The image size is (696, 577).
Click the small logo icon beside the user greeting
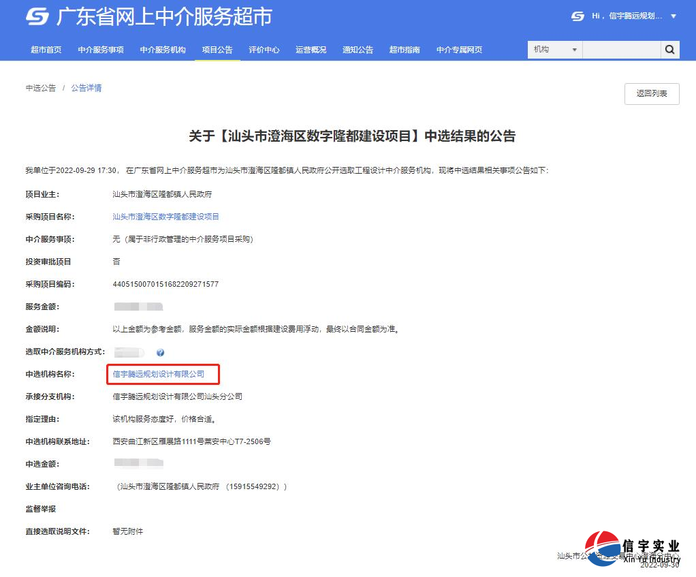[x=577, y=15]
